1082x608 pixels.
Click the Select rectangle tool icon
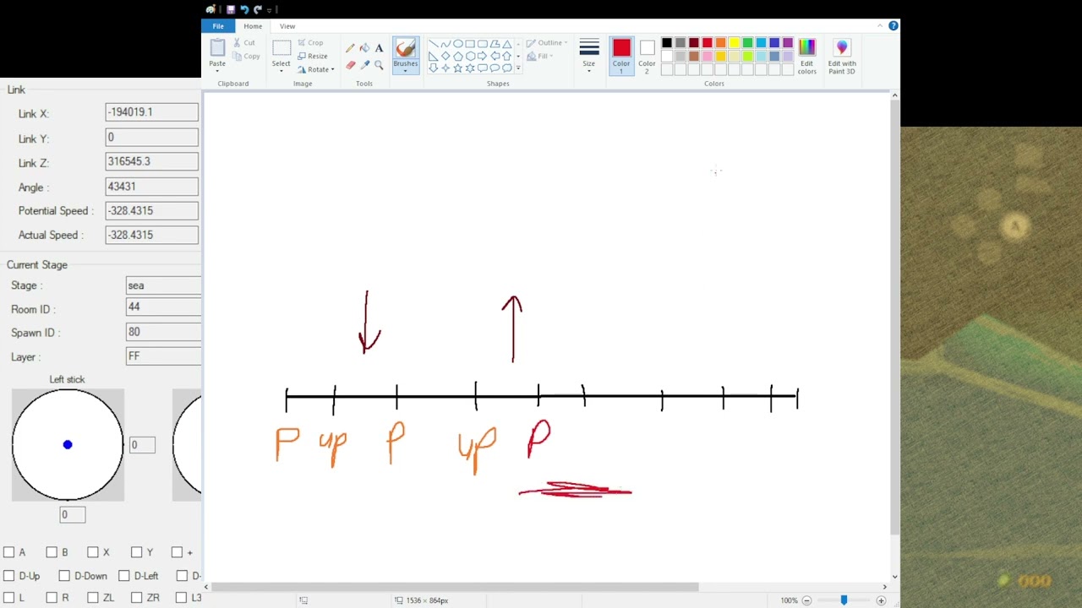281,49
